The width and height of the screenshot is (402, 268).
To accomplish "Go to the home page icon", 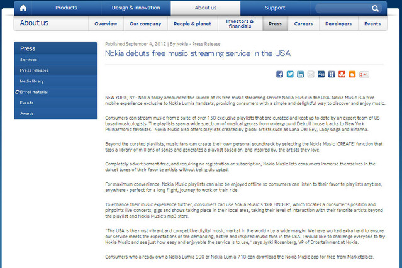I will pos(23,8).
